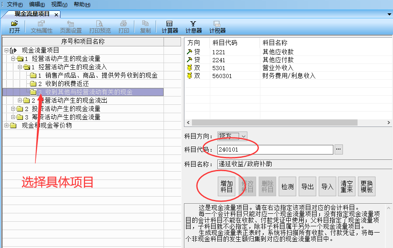Click the 打印预览 print preview icon
Image resolution: width=393 pixels, height=248 pixels.
100,27
